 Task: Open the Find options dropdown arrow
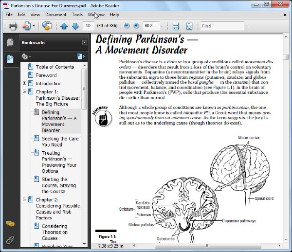tap(246, 26)
